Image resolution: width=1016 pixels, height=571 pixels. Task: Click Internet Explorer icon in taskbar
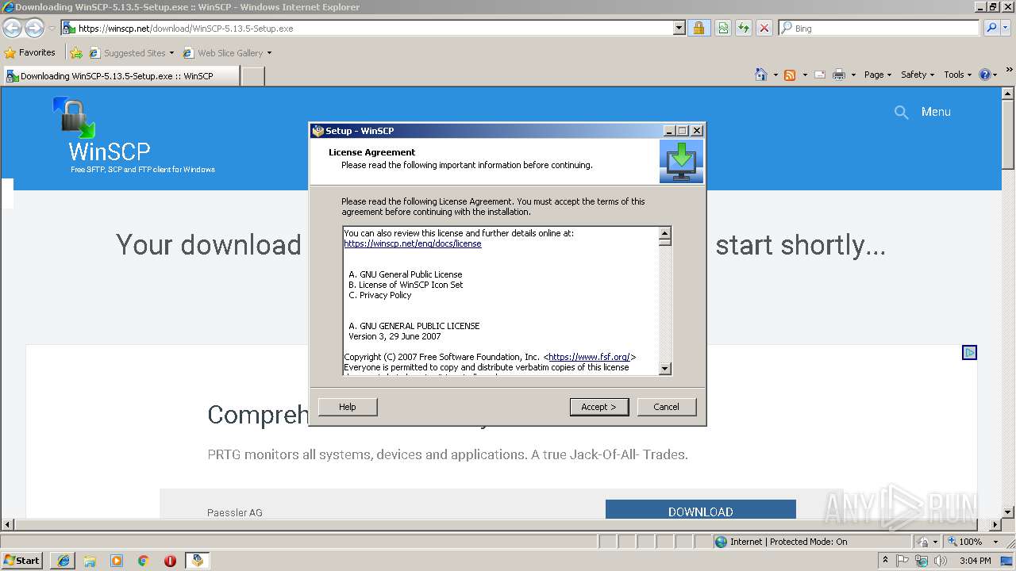(63, 561)
